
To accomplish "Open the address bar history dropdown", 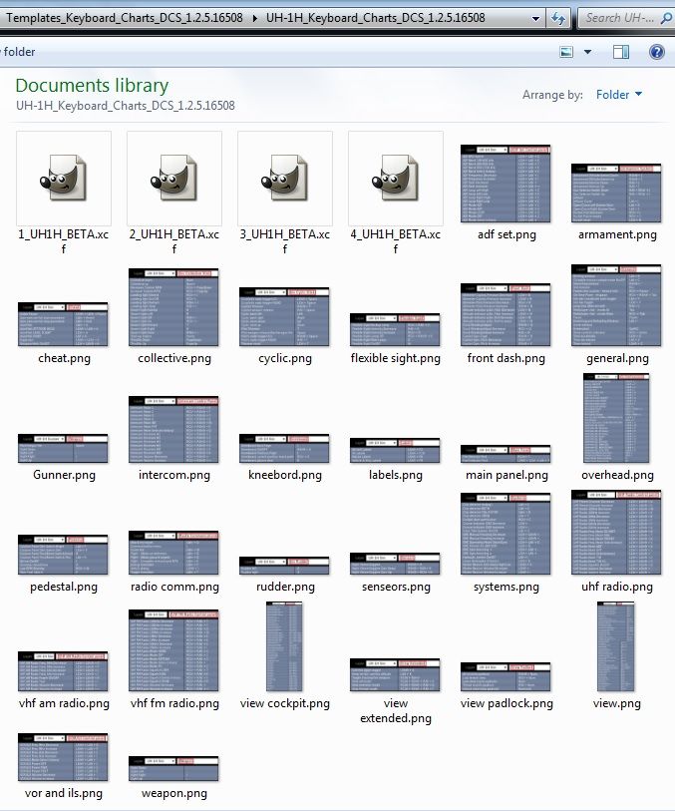I will point(536,18).
